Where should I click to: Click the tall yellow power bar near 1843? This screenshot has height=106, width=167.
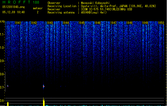pyautogui.click(x=44, y=102)
